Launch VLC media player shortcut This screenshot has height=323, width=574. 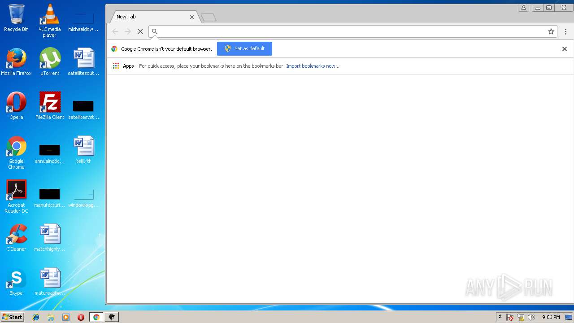pos(49,21)
